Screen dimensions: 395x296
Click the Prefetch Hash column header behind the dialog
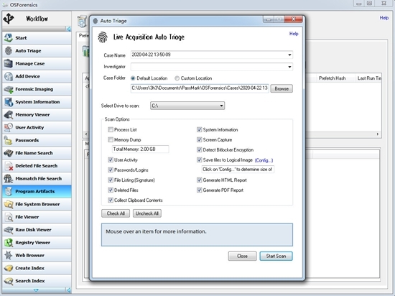click(332, 78)
